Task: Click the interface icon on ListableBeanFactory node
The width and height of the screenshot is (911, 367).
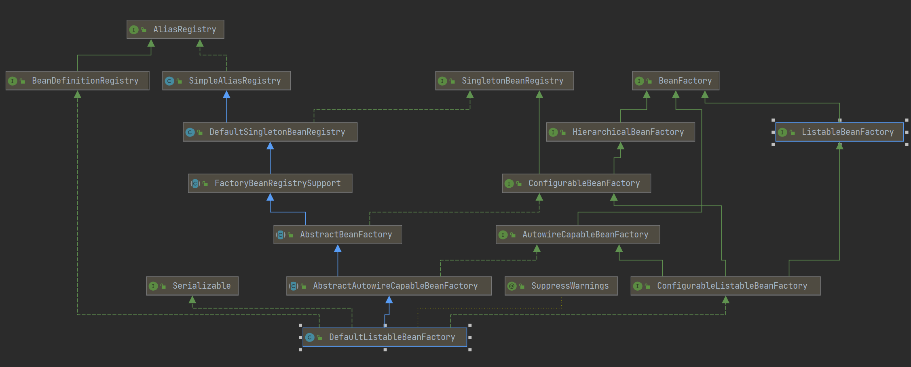Action: click(x=782, y=132)
